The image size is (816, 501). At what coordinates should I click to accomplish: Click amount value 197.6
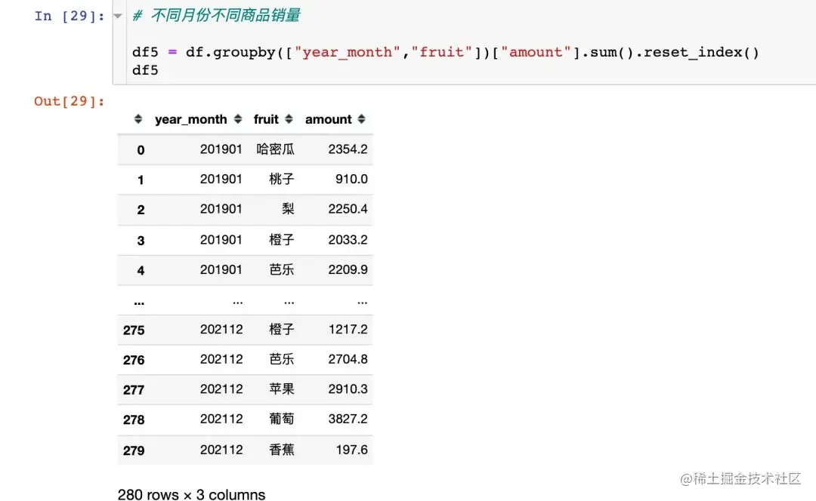(351, 450)
